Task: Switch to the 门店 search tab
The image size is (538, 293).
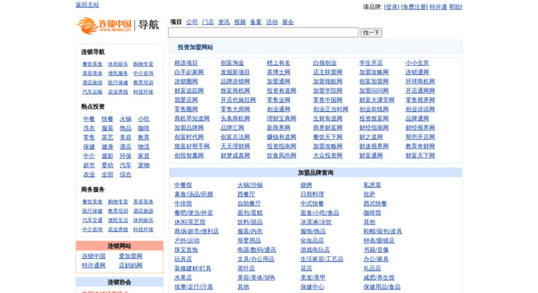Action: [x=208, y=22]
